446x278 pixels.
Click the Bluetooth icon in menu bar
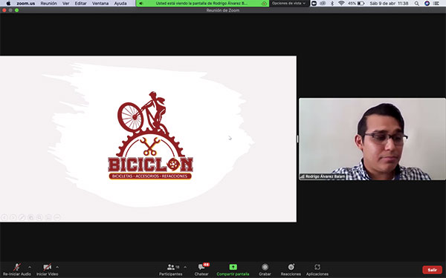click(x=332, y=4)
